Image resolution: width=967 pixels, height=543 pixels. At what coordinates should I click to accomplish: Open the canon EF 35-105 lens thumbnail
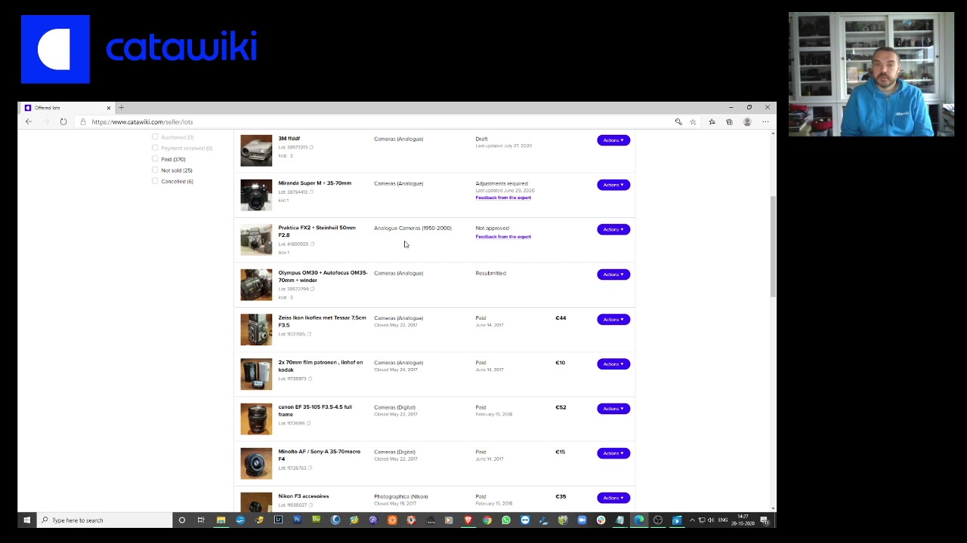(x=256, y=419)
